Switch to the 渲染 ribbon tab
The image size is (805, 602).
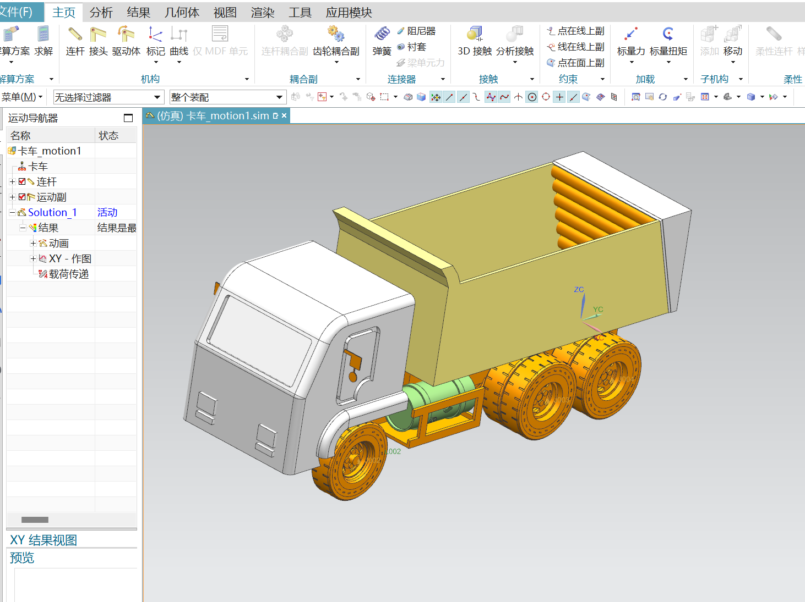coord(263,12)
